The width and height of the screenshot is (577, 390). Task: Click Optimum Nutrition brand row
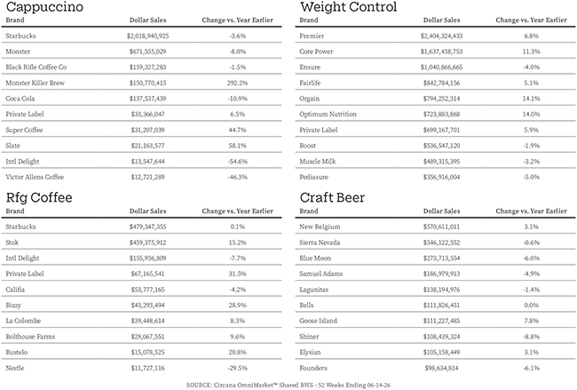435,115
